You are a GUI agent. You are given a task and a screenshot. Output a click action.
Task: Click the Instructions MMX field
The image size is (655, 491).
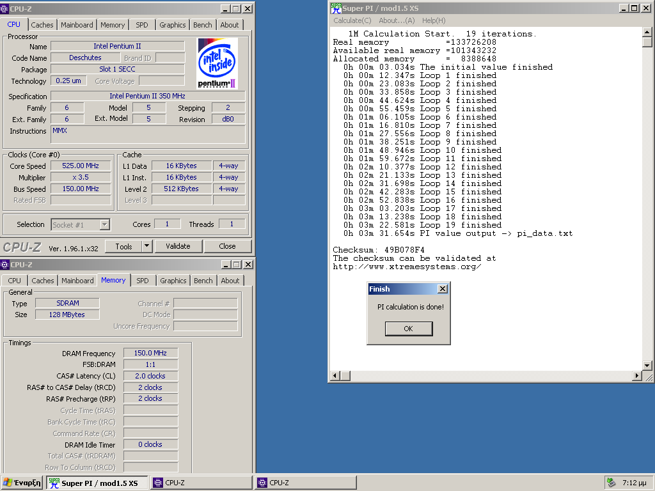pyautogui.click(x=148, y=135)
